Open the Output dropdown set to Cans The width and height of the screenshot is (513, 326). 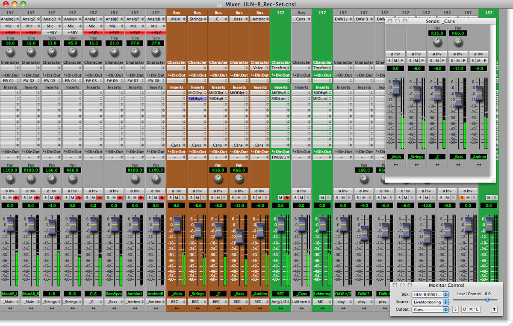click(430, 309)
